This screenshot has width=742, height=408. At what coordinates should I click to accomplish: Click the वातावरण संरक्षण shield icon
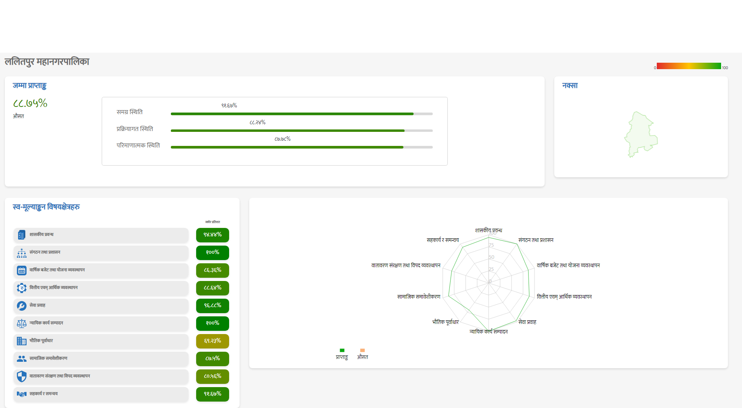coord(22,376)
